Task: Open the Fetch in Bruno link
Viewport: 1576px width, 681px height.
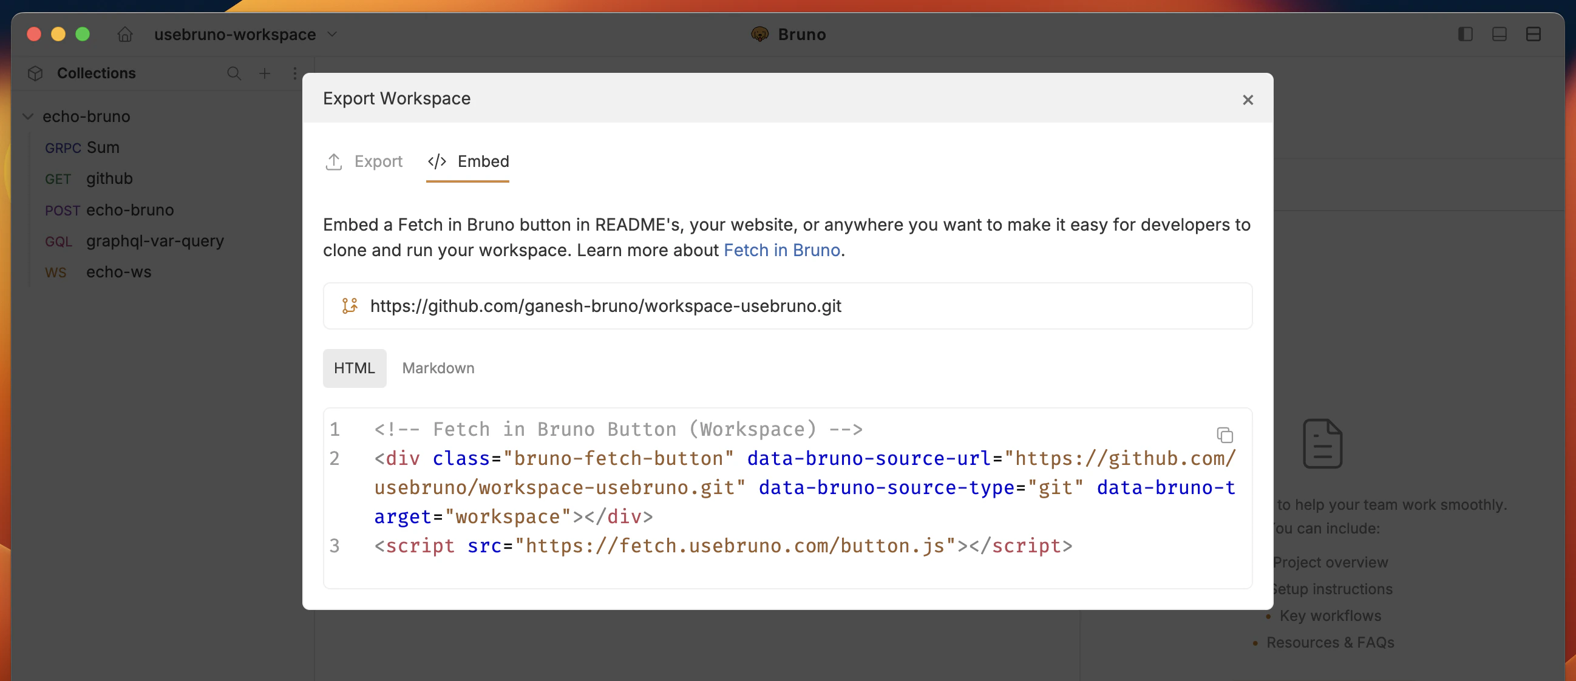Action: click(781, 249)
